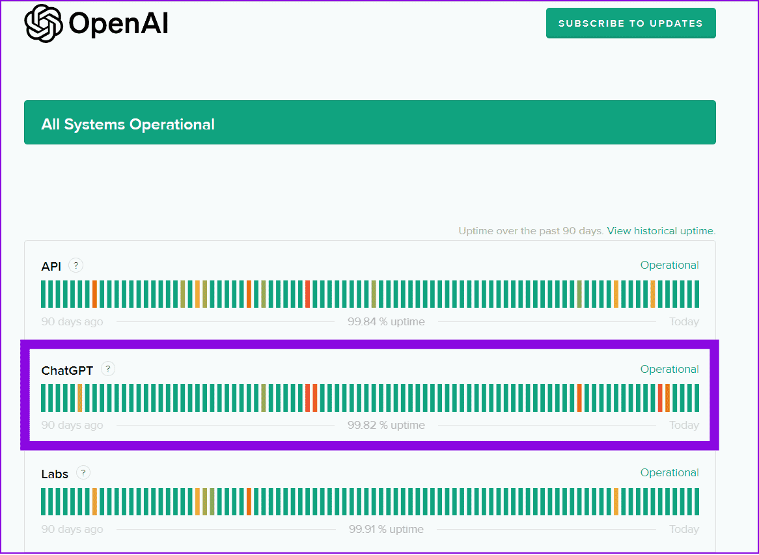Click the olive bar in ChatGPT uptime row
Viewport: 759px width, 555px height.
[x=264, y=398]
